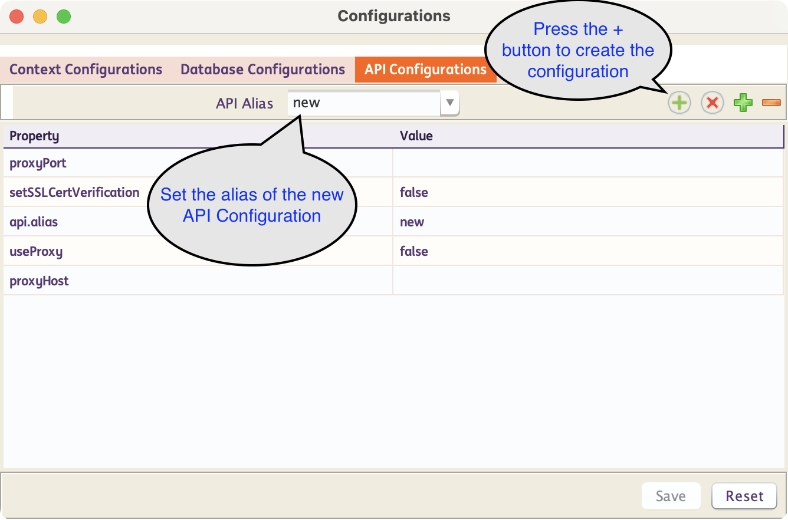
Task: Switch to the Context Configurations tab
Action: [86, 70]
